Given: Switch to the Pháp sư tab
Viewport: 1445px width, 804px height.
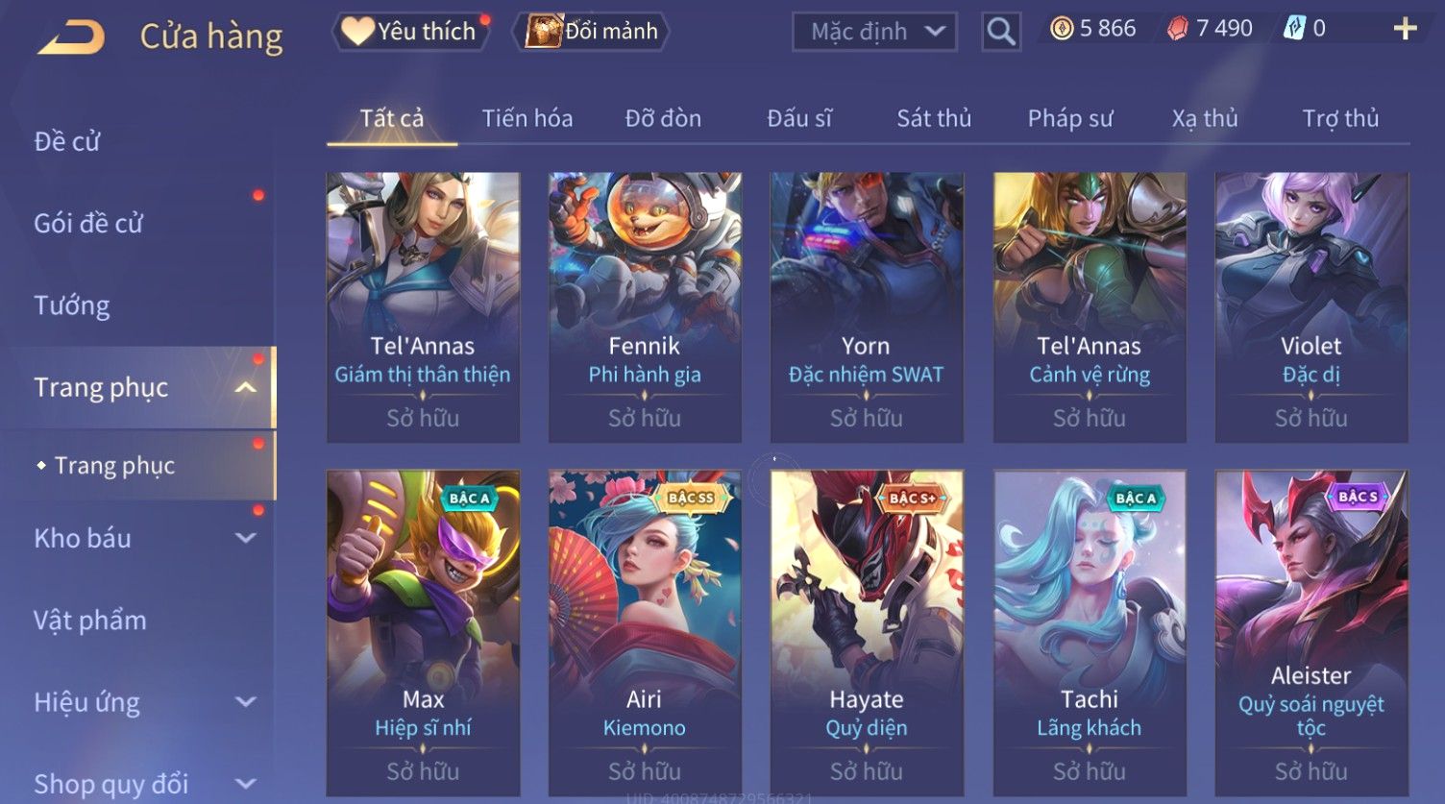Looking at the screenshot, I should tap(1070, 118).
